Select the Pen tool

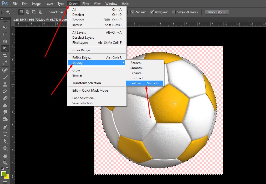click(x=5, y=127)
